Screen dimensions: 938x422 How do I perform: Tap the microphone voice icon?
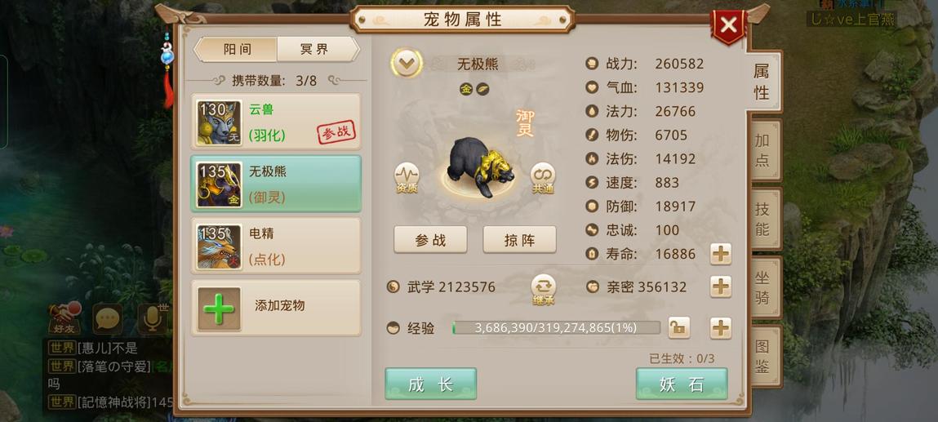pyautogui.click(x=153, y=319)
